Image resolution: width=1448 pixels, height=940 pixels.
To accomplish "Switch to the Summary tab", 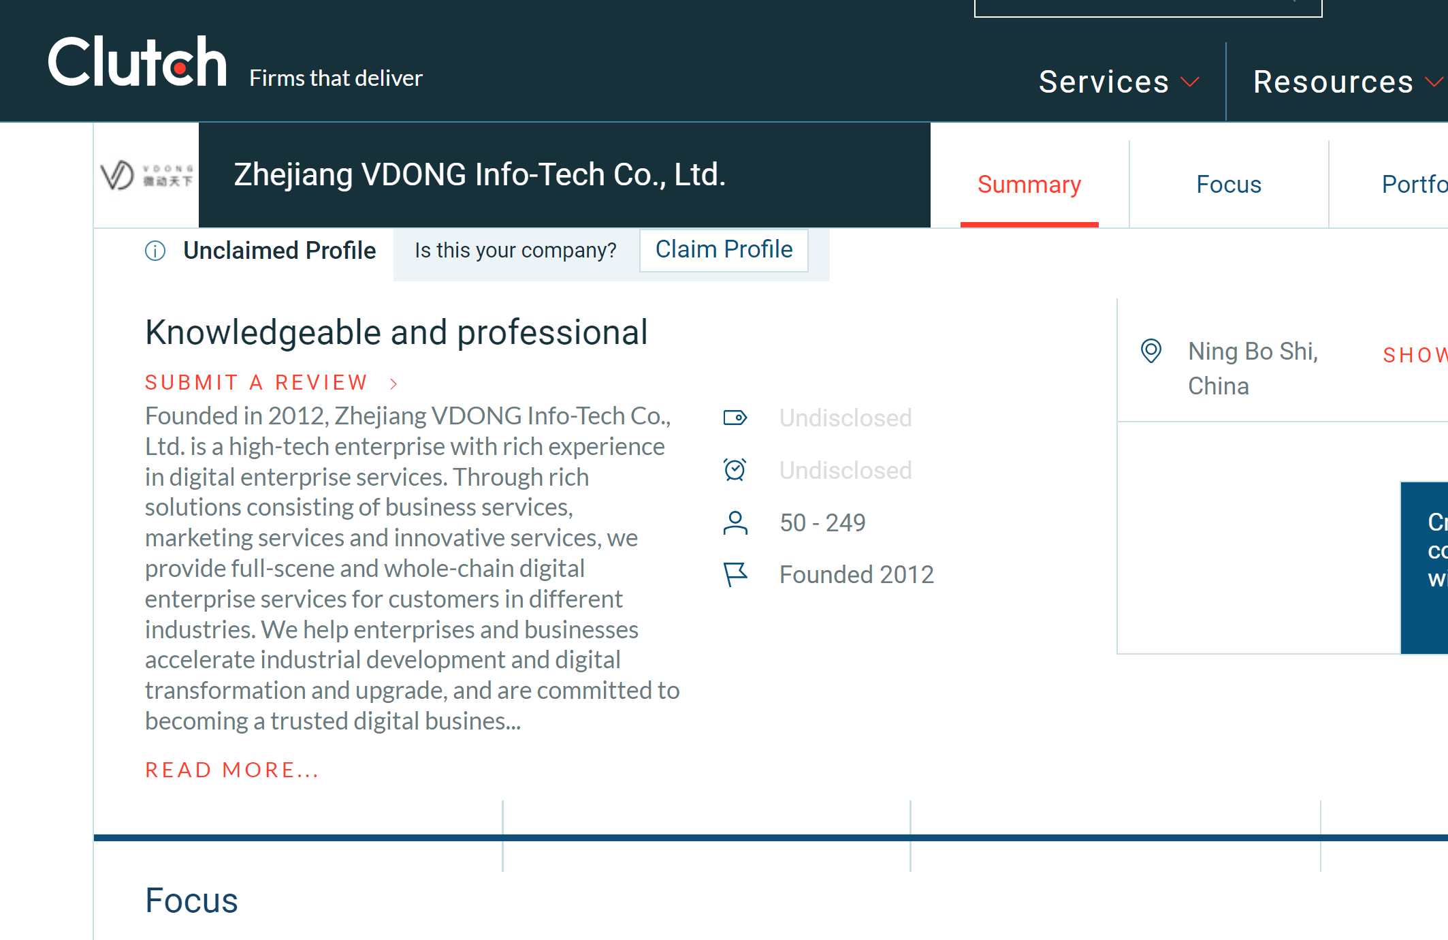I will click(x=1029, y=185).
